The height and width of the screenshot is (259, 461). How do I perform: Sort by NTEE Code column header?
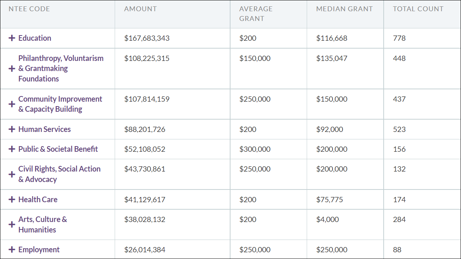tap(29, 9)
